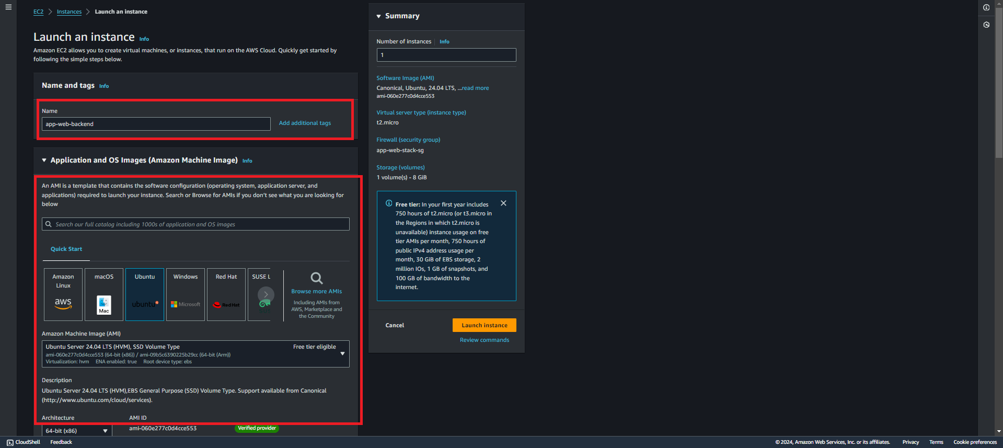Open the Terms footer link
The image size is (1003, 448).
936,442
